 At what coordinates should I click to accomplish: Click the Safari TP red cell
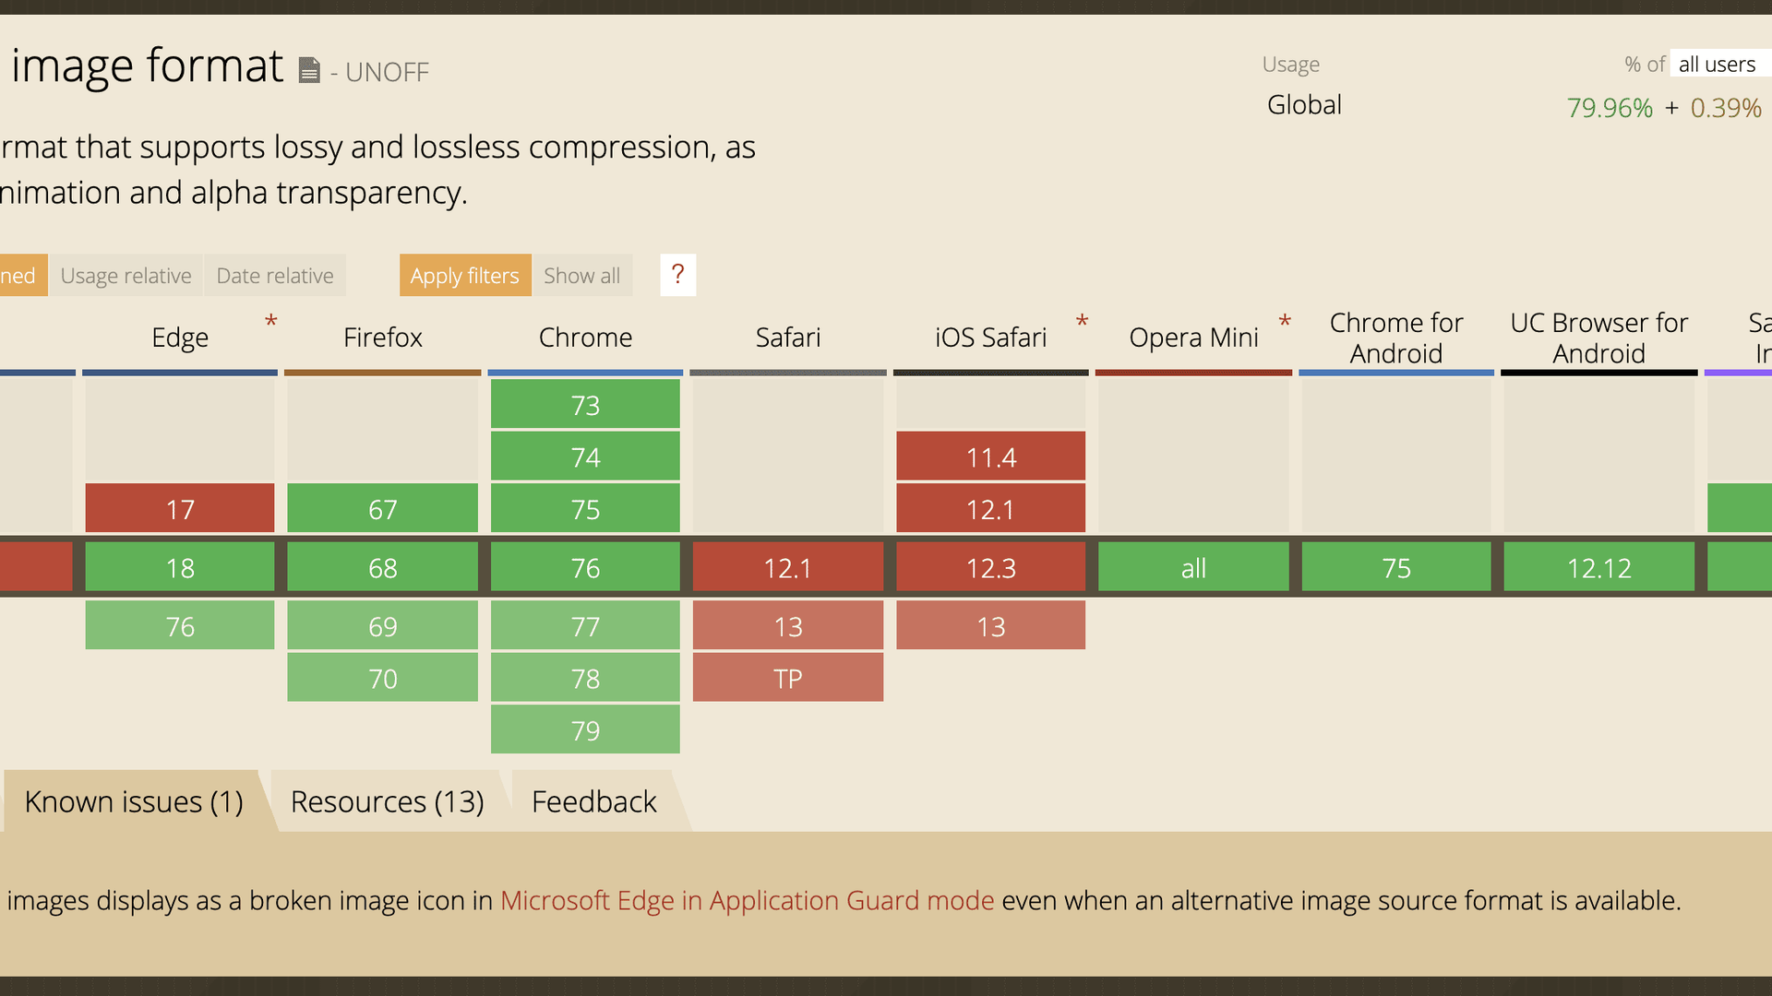(787, 678)
